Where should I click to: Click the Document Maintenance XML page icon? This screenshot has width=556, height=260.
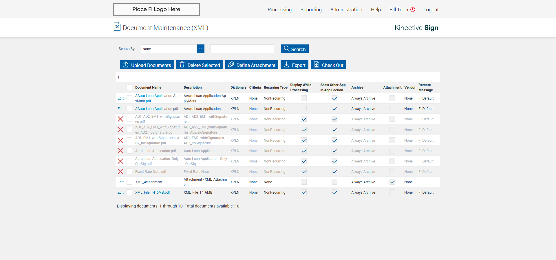coord(117,27)
